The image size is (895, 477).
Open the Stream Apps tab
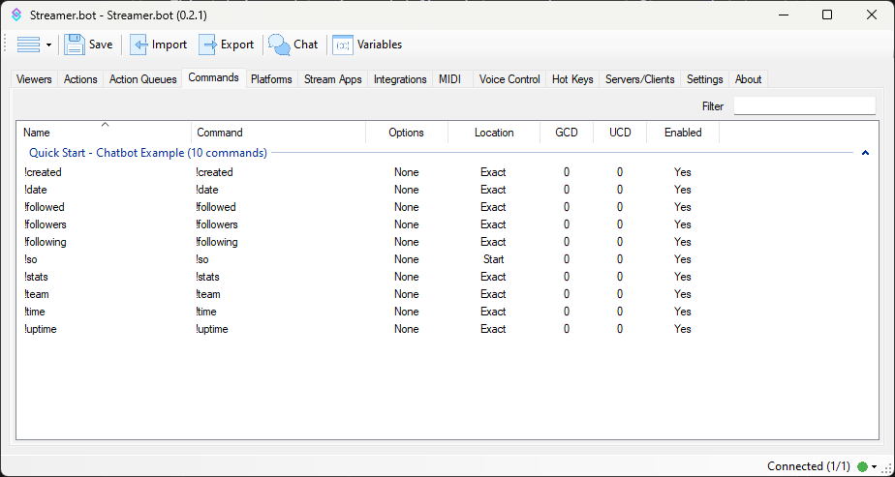tap(332, 79)
